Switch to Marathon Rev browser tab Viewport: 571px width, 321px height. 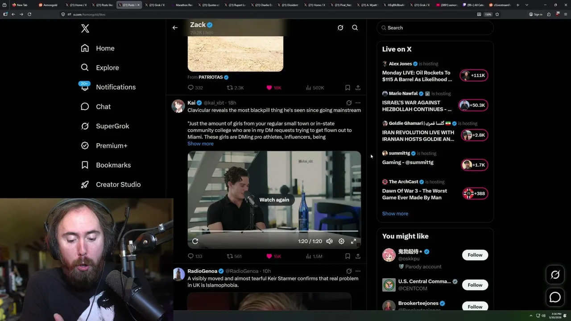click(182, 5)
